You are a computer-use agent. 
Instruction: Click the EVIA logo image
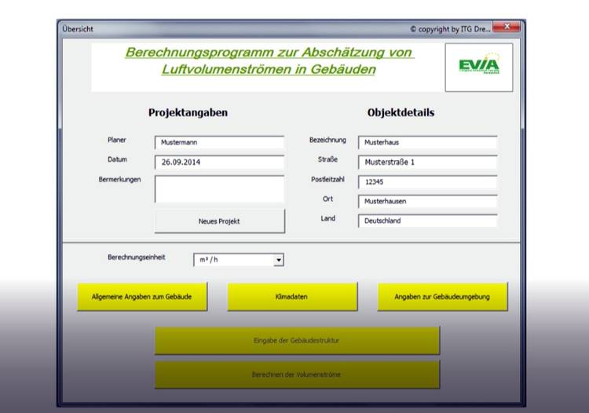point(478,68)
